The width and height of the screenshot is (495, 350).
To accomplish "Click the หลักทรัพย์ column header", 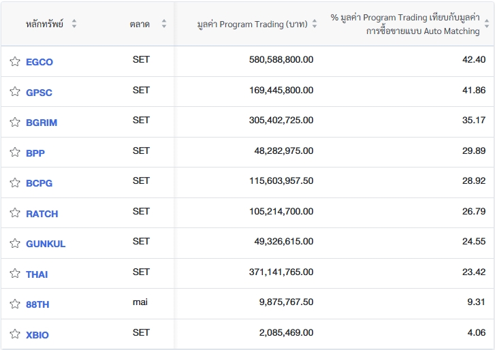I will coord(44,24).
